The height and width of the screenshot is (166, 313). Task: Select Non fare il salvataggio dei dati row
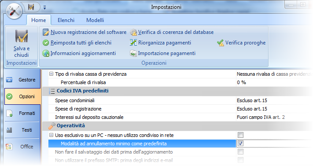[142, 152]
